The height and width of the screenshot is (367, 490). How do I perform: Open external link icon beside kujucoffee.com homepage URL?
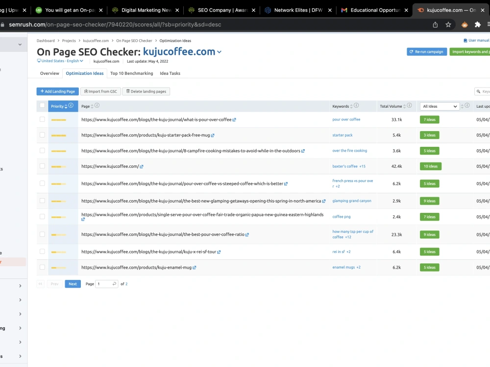142,167
